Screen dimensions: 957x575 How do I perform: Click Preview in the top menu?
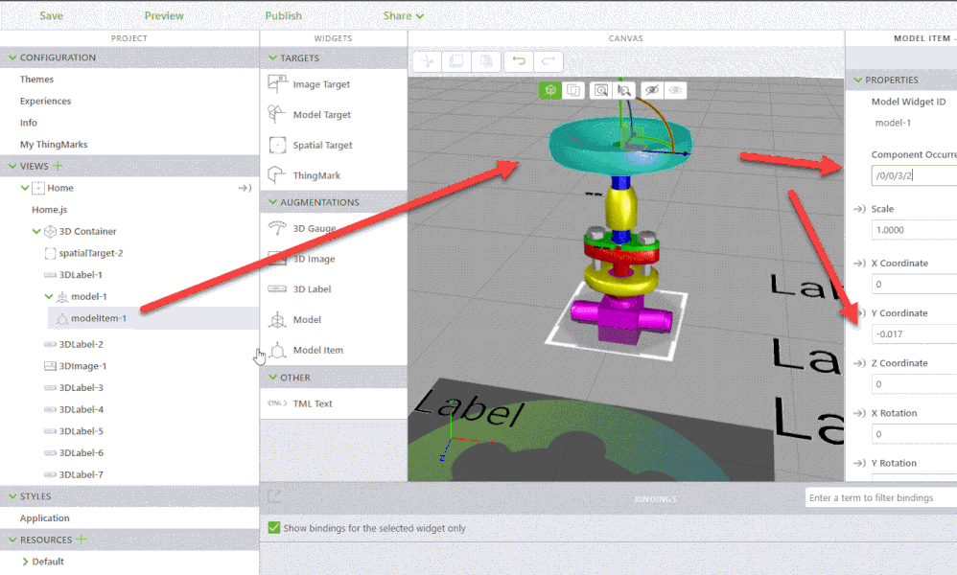tap(164, 16)
